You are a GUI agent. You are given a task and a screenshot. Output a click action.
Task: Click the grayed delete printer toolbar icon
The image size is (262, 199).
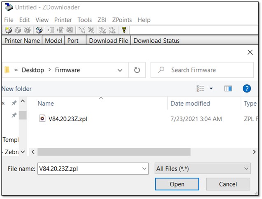tap(27, 30)
